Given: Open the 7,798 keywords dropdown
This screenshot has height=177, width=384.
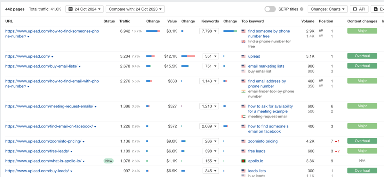Looking at the screenshot, I should (x=209, y=31).
